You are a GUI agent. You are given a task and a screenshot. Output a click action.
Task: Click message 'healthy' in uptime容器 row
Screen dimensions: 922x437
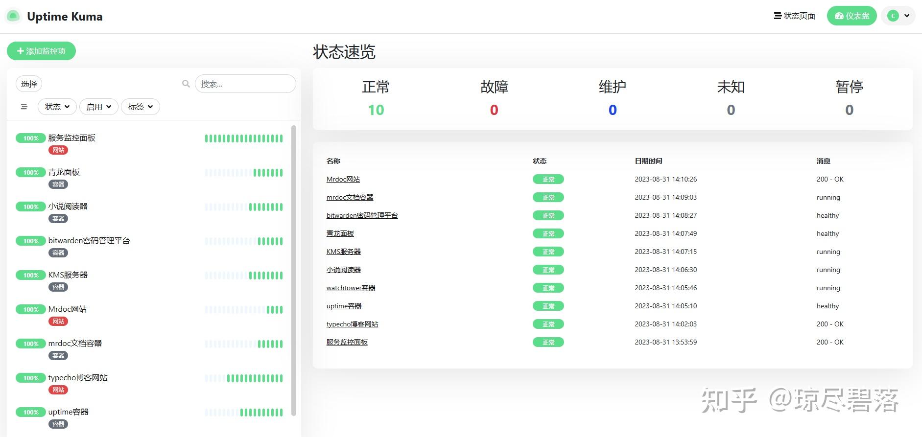coord(828,306)
